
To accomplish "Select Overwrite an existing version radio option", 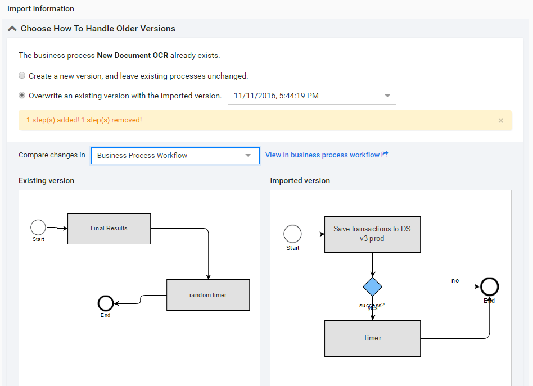I will [x=22, y=95].
